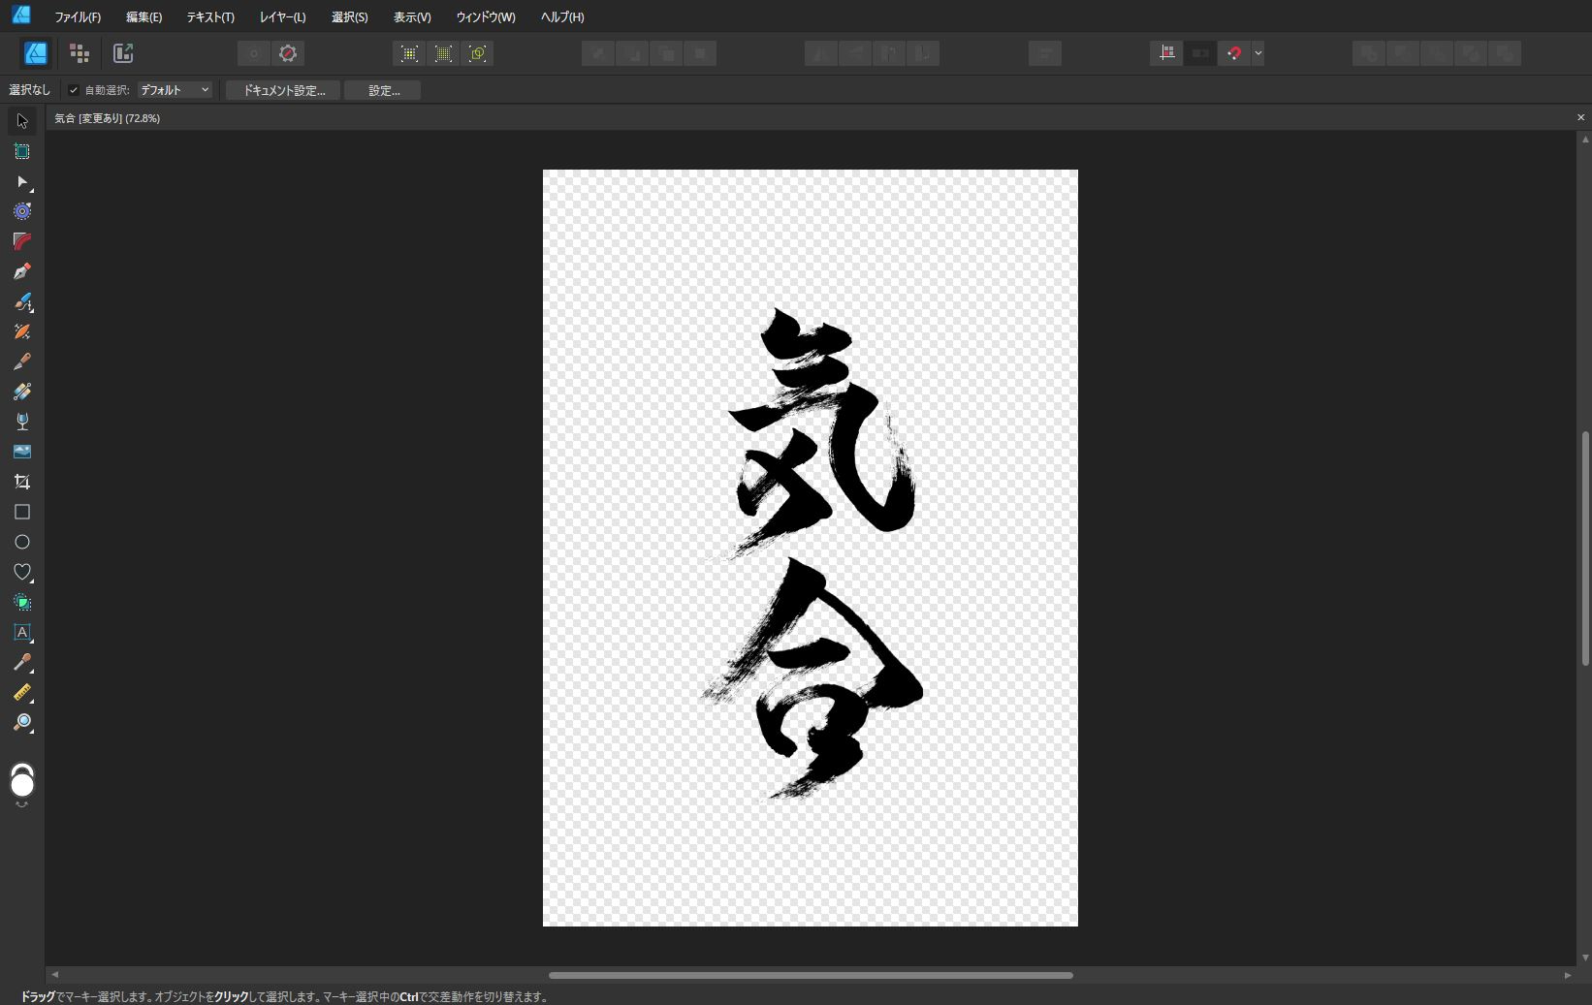Click the 設定... button
Viewport: 1592px width, 1005px height.
(383, 90)
